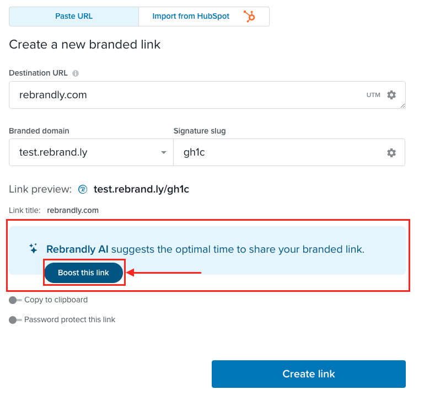
Task: Open the Signature slug settings gear
Action: [391, 153]
